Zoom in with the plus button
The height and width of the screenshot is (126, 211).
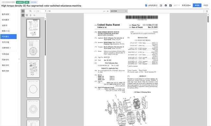click(x=108, y=11)
